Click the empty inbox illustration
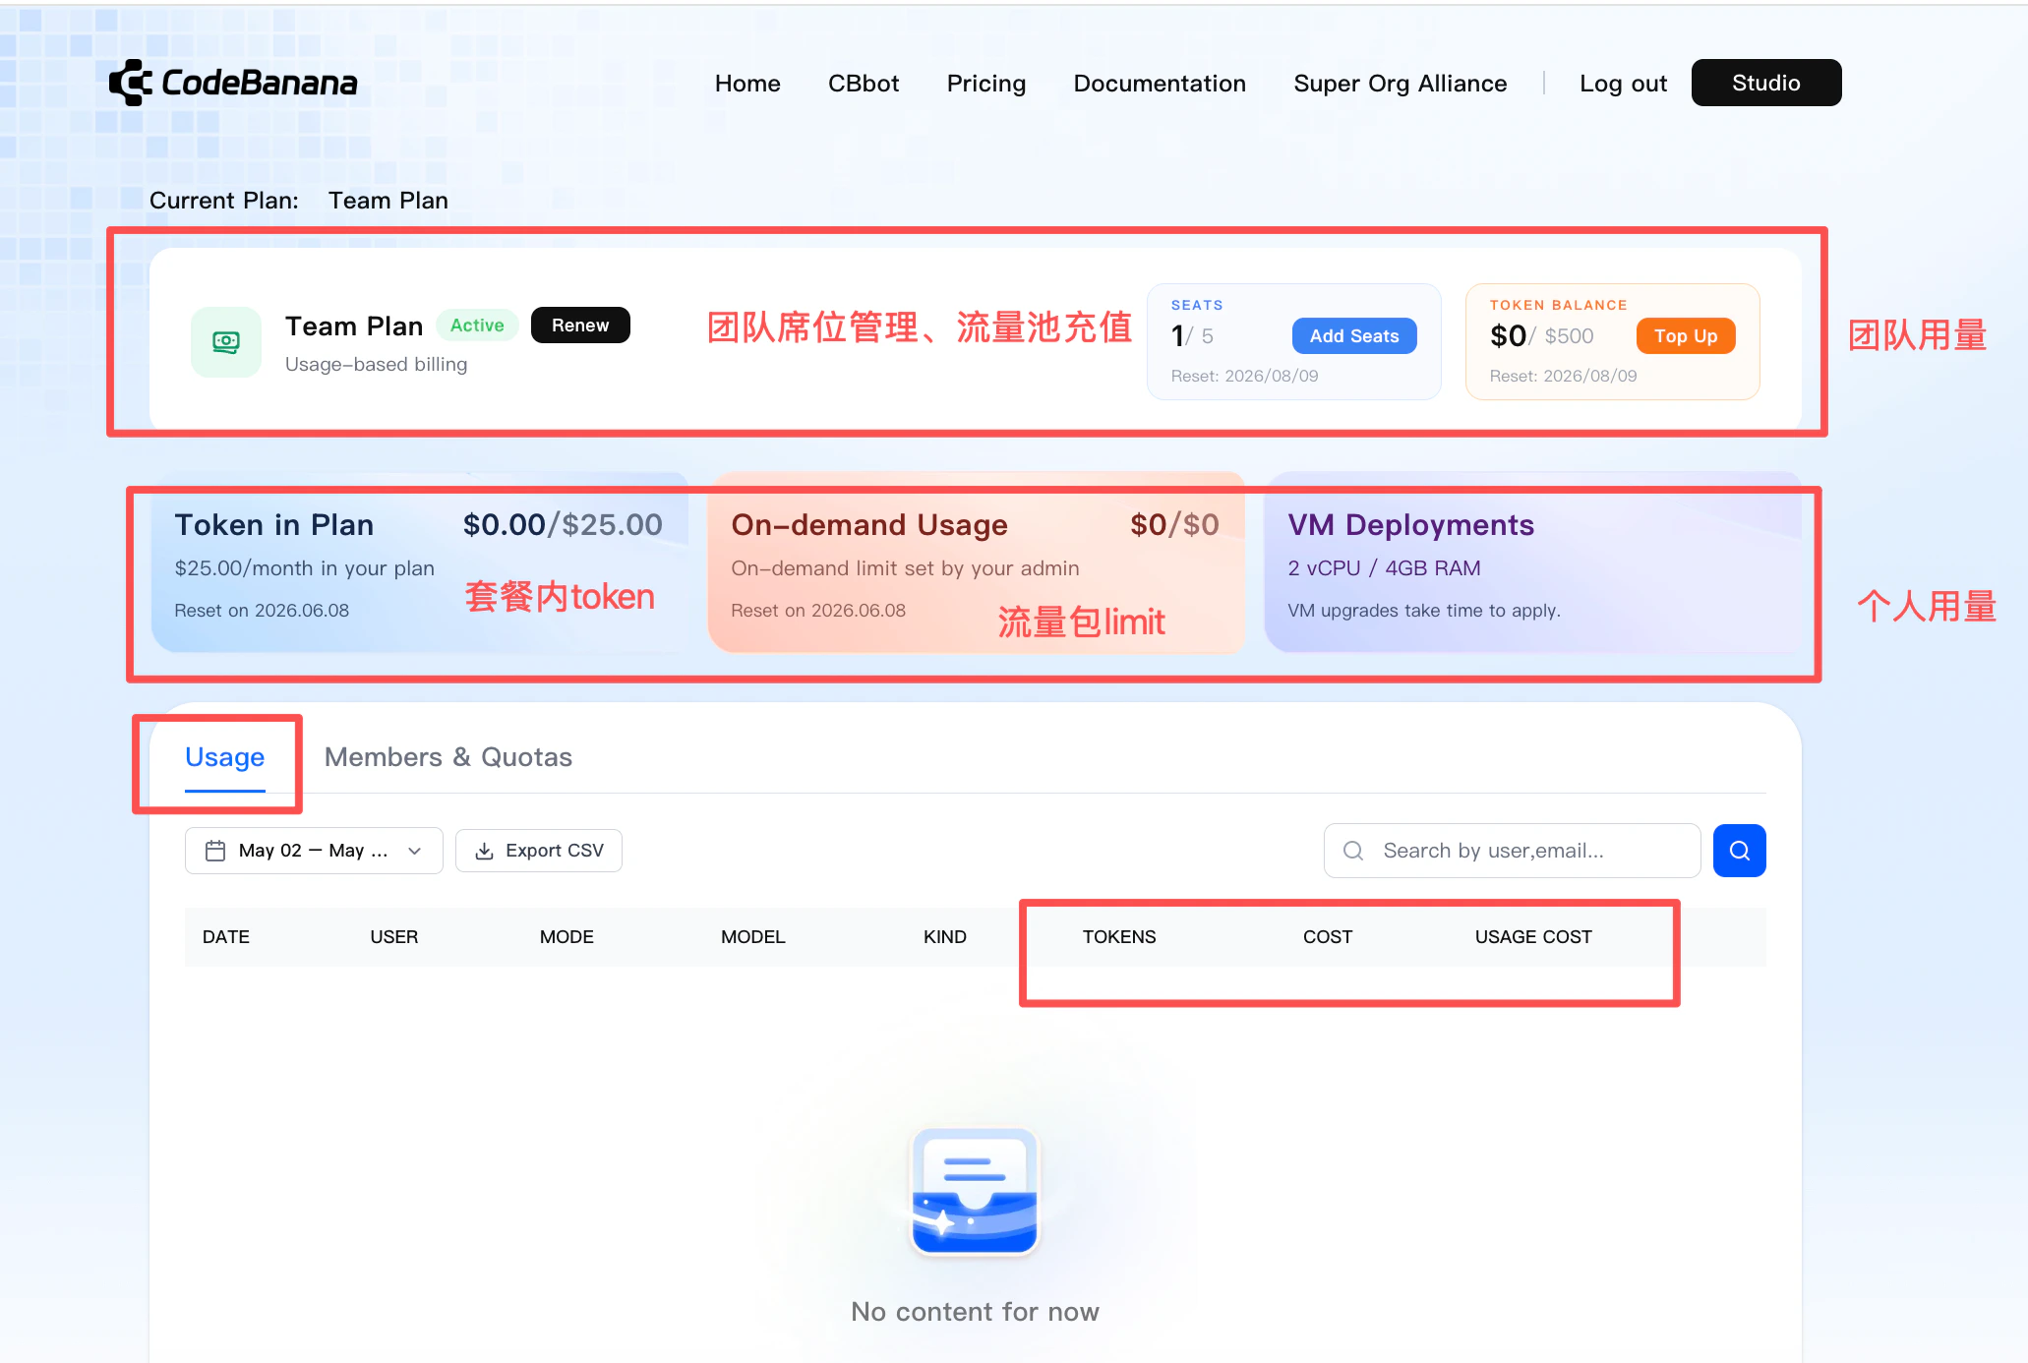Viewport: 2028px width, 1363px height. (975, 1191)
